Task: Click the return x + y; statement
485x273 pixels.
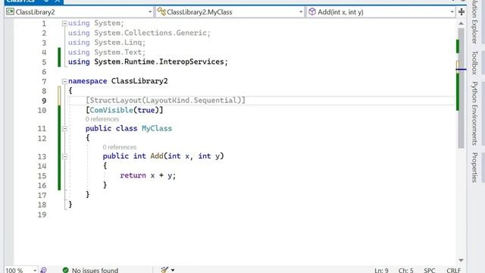Action: 148,175
